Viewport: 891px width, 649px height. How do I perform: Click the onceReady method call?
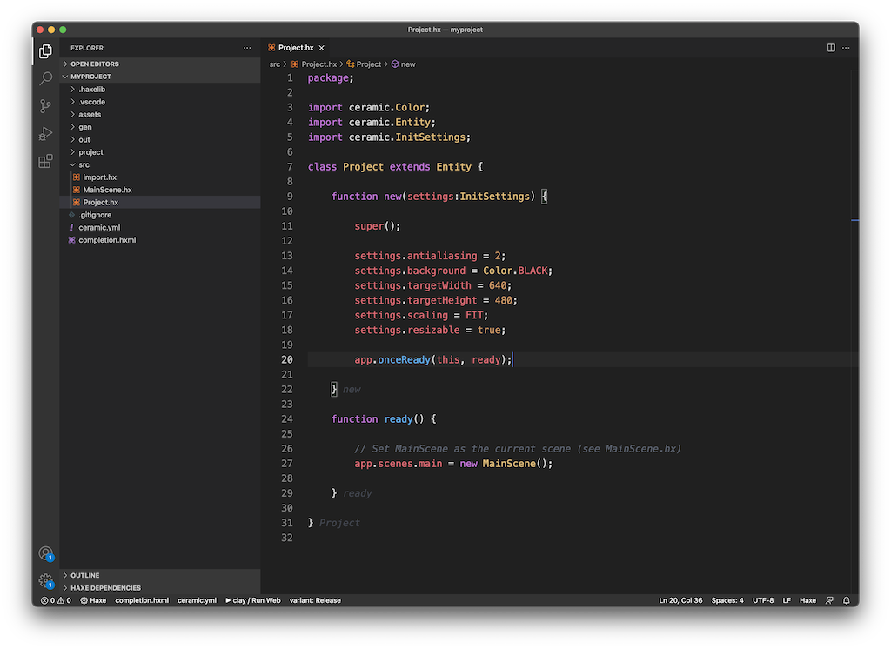tap(404, 360)
